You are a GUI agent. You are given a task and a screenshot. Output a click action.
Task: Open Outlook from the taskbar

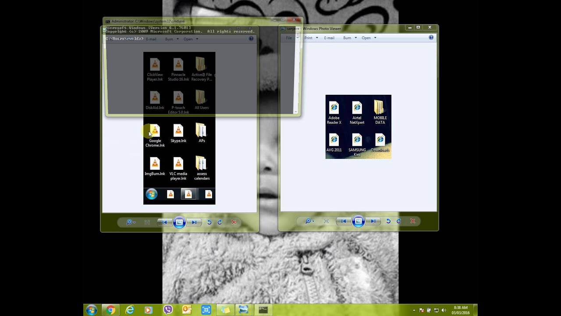(187, 310)
